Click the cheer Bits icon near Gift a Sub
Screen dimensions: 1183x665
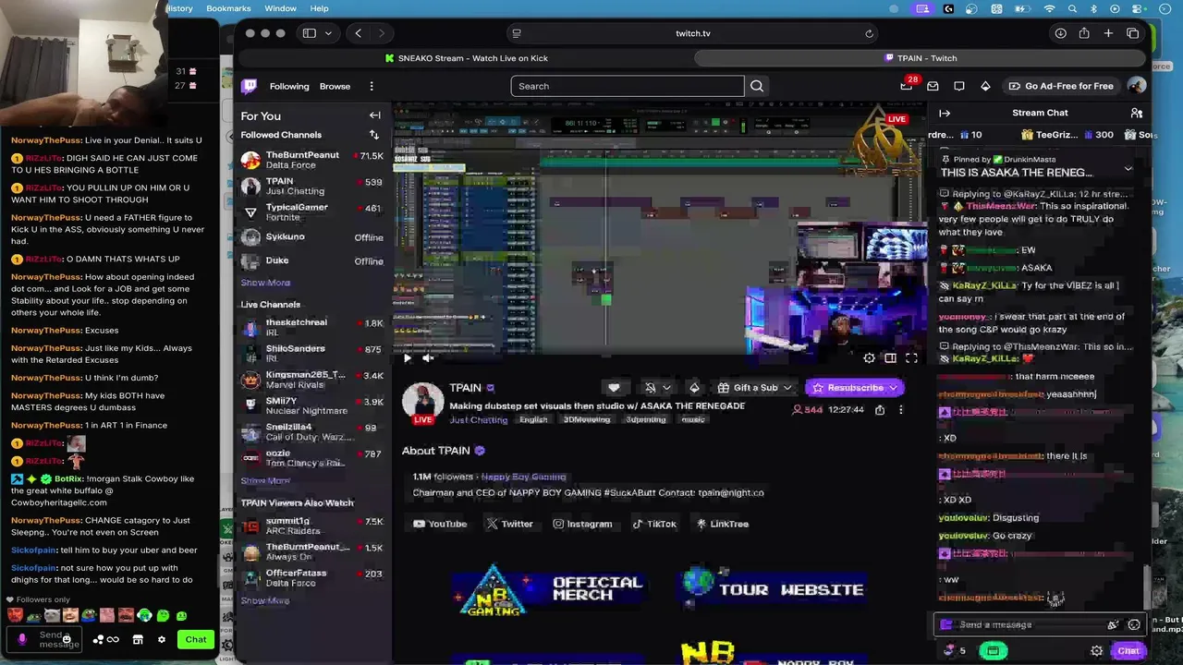pyautogui.click(x=694, y=388)
